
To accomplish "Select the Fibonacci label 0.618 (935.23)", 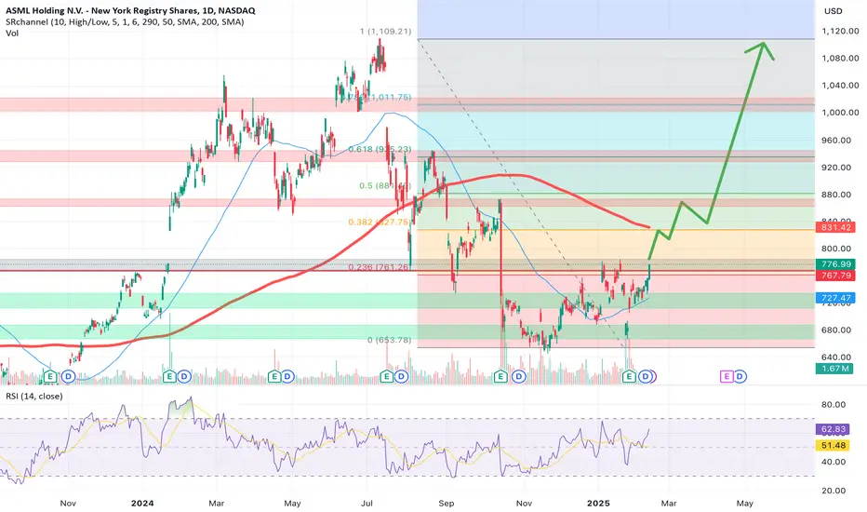I will 380,150.
